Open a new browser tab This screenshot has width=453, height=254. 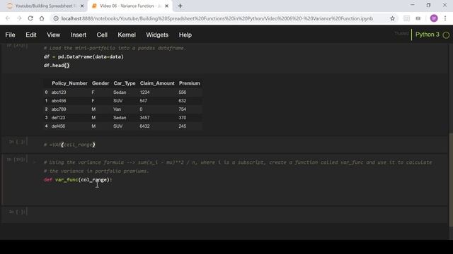click(180, 6)
